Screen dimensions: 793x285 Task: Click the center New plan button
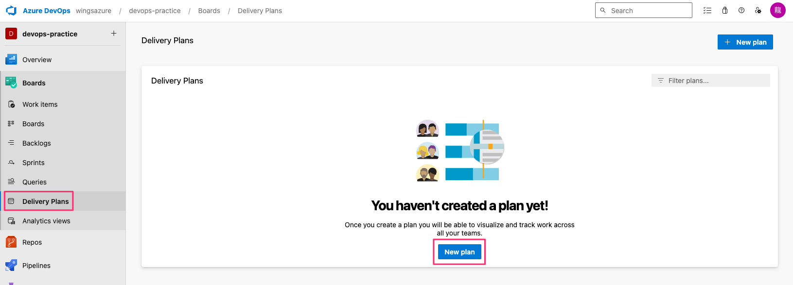pos(459,252)
